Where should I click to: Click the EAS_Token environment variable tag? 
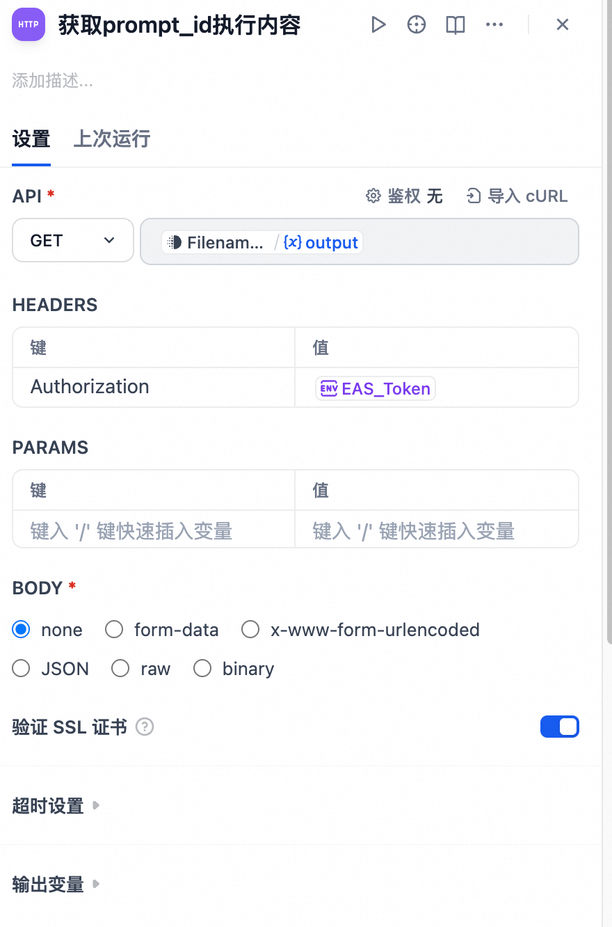tap(376, 388)
